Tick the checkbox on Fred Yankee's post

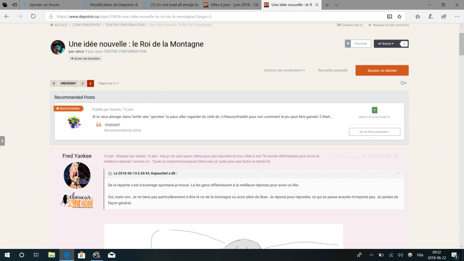pos(403,157)
